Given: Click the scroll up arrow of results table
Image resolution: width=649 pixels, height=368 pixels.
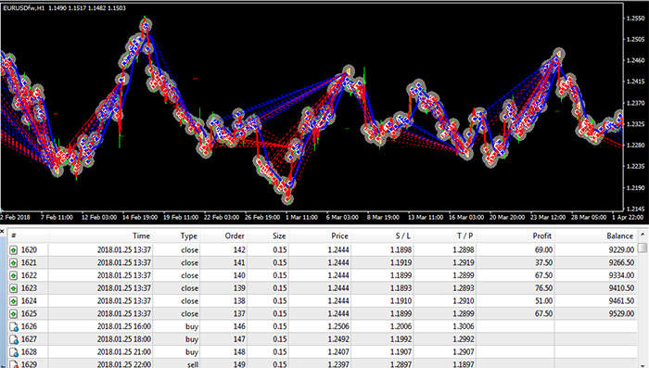Looking at the screenshot, I should click(643, 235).
